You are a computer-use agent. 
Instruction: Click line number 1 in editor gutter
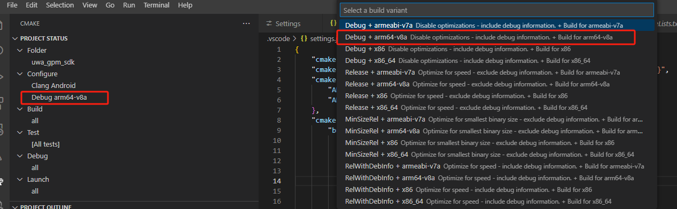[278, 50]
